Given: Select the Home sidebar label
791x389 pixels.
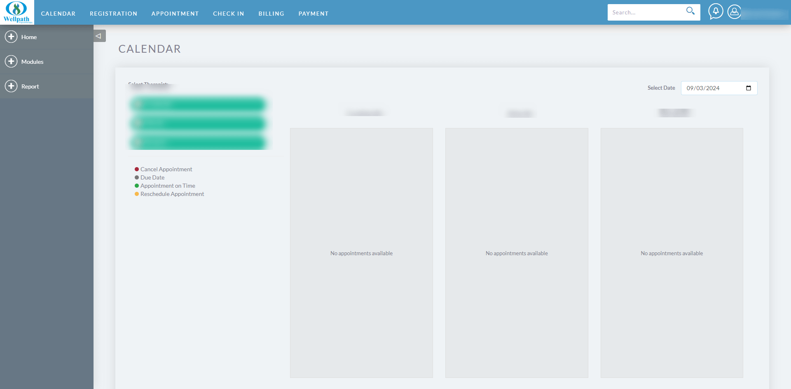Looking at the screenshot, I should click(x=29, y=37).
